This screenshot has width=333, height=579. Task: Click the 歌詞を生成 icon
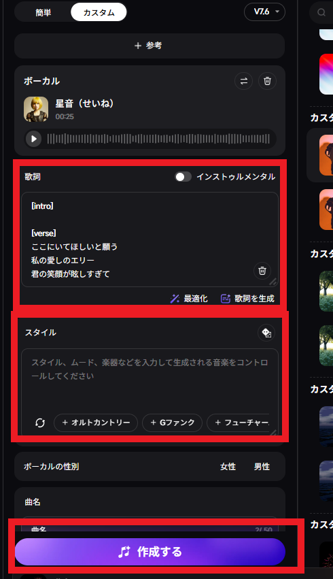tap(226, 299)
